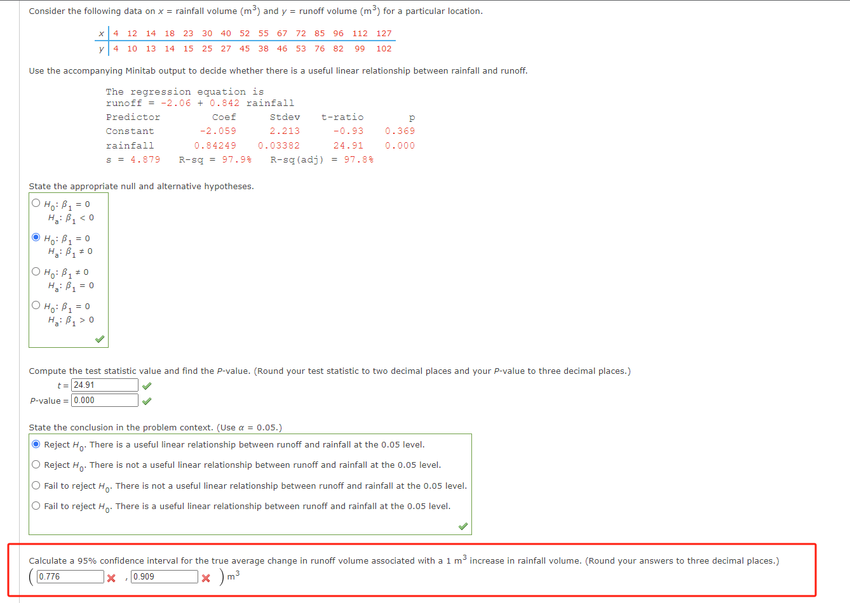Select 'Fail to reject H0. There is not' option
Viewport: 850px width, 603px height.
point(36,484)
